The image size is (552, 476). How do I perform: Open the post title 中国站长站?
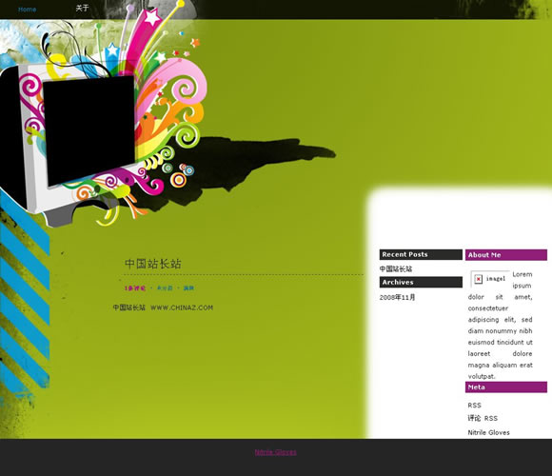point(153,264)
